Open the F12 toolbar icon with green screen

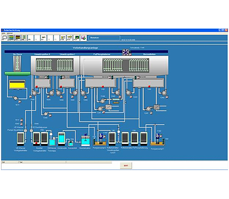77,38
